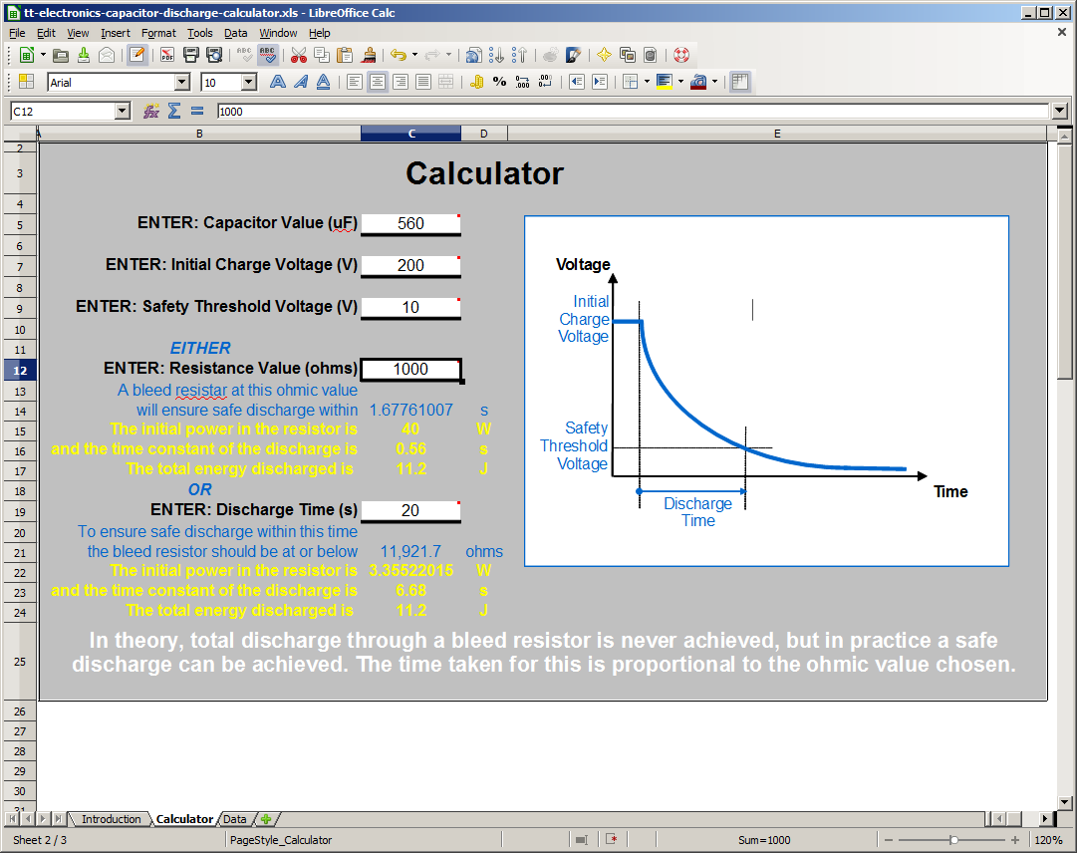The width and height of the screenshot is (1077, 853).
Task: Expand the formula bar arrow
Action: point(1059,111)
